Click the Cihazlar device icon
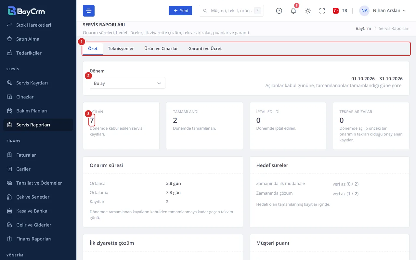Viewport: 416px width, 260px height. [10, 97]
